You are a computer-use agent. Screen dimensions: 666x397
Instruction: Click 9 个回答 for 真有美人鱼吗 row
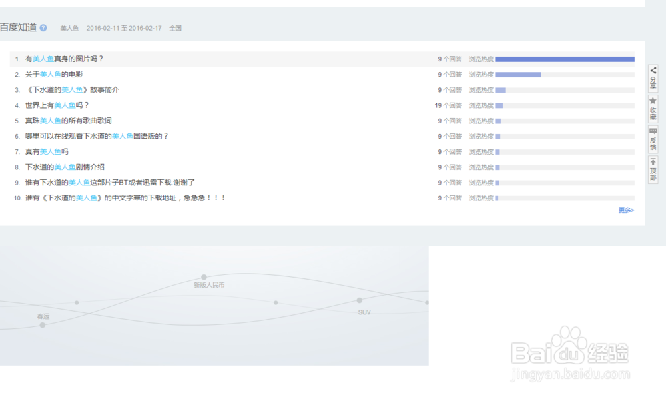coord(450,152)
